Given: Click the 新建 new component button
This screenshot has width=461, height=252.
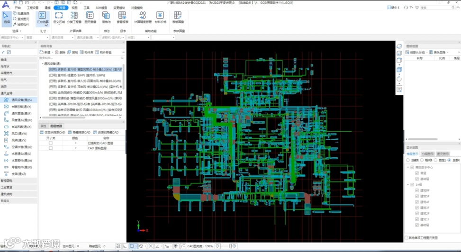Looking at the screenshot, I should click(46, 52).
